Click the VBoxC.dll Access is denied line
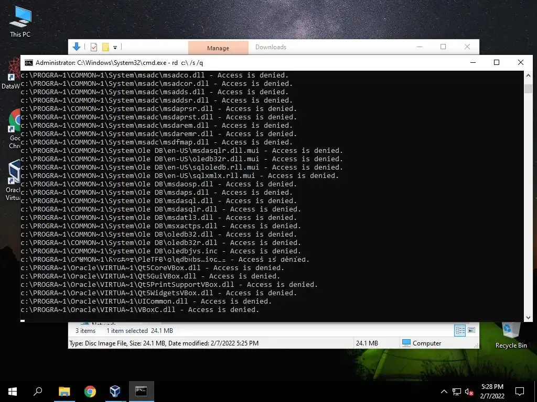This screenshot has width=537, height=402. (139, 310)
